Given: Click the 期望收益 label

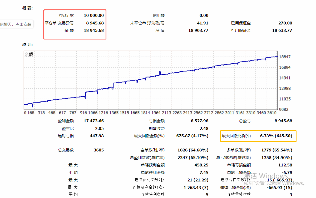Looking at the screenshot, I should (x=158, y=129).
